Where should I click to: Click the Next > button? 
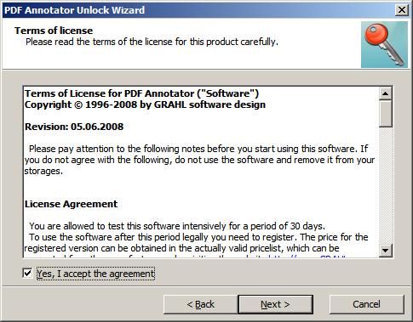(275, 304)
